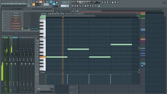Toggle the orange countdown before recording button
The image size is (167, 94).
pos(41,2)
